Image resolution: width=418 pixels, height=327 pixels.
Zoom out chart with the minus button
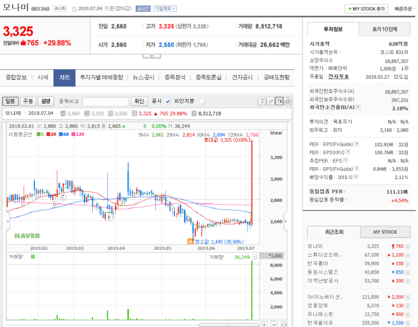[274, 324]
